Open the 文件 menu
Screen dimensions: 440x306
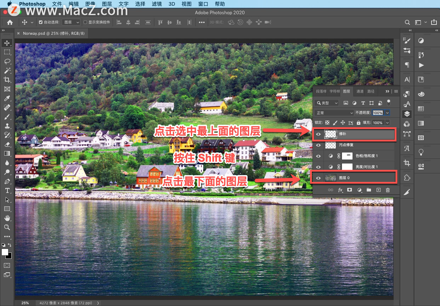coord(57,4)
